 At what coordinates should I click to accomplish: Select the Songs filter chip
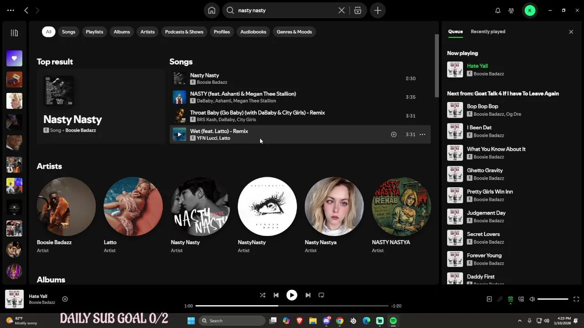click(68, 32)
